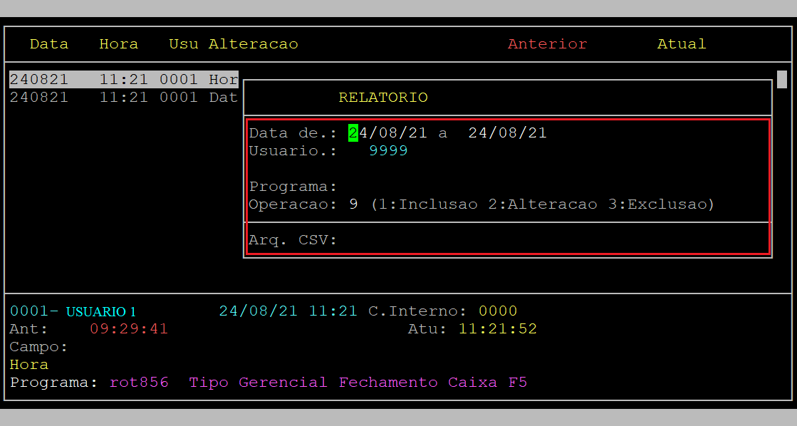The image size is (797, 426).
Task: Select the Usuario field showing 9999
Action: [388, 151]
